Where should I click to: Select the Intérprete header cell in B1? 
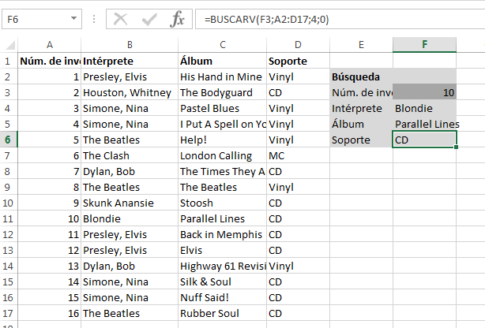pos(130,61)
